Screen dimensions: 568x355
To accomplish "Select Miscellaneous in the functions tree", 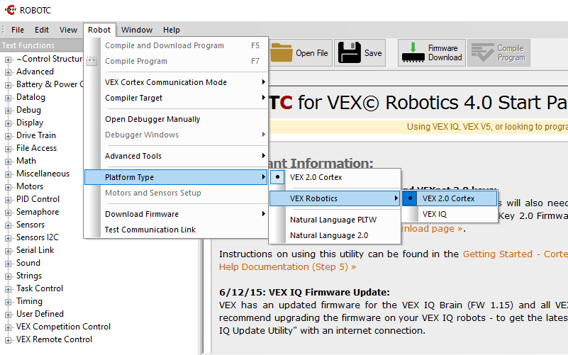I will [43, 174].
